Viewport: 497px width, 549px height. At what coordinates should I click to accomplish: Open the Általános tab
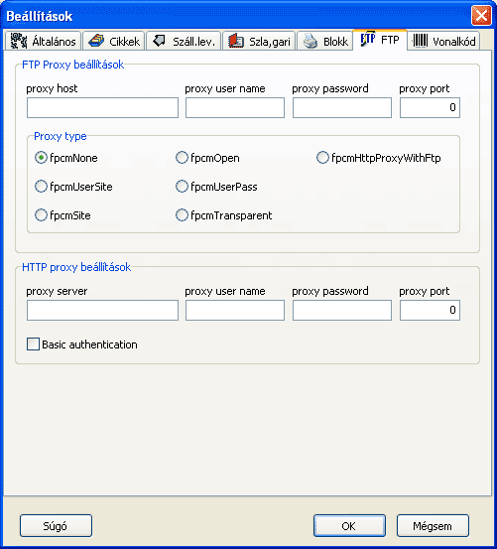43,41
